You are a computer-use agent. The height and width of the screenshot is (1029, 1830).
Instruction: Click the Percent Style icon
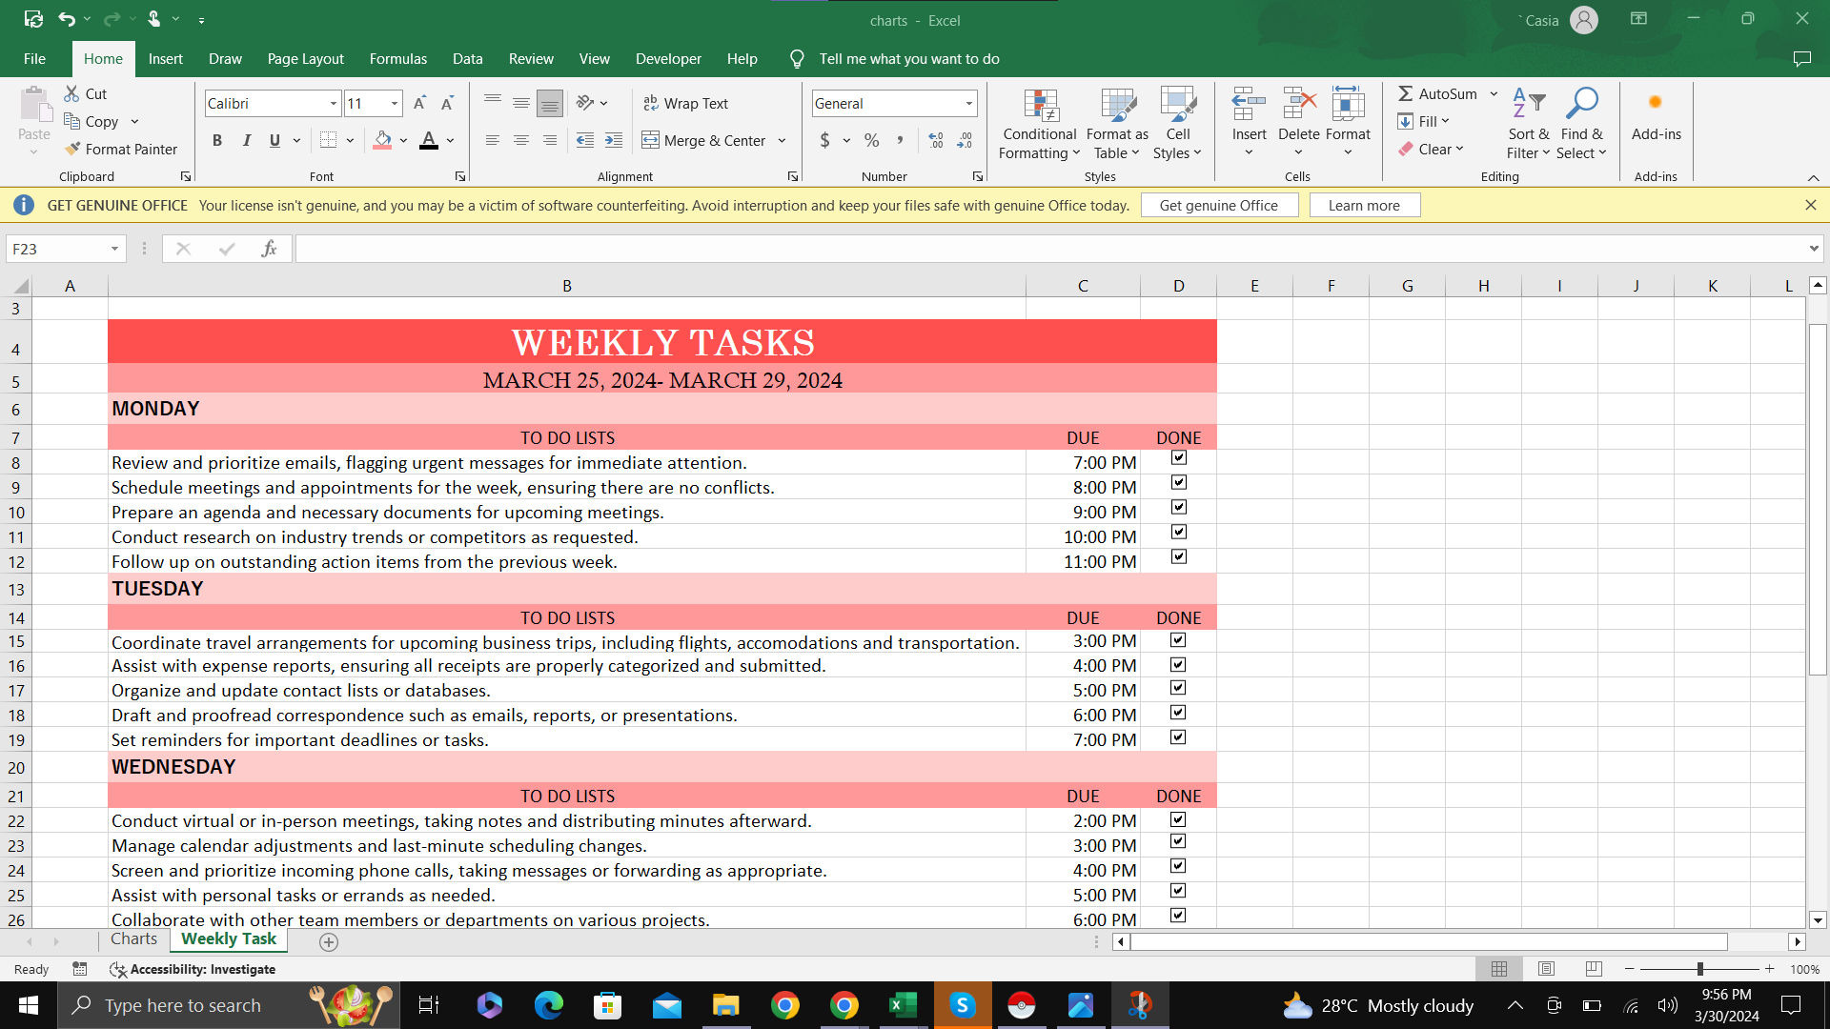point(871,141)
